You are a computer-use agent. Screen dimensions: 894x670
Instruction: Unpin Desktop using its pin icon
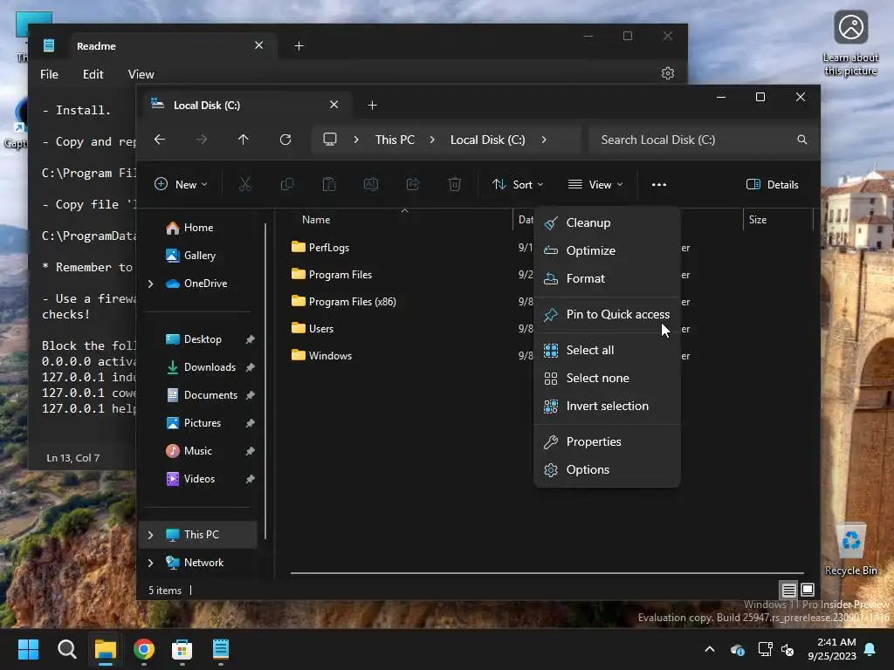[250, 339]
